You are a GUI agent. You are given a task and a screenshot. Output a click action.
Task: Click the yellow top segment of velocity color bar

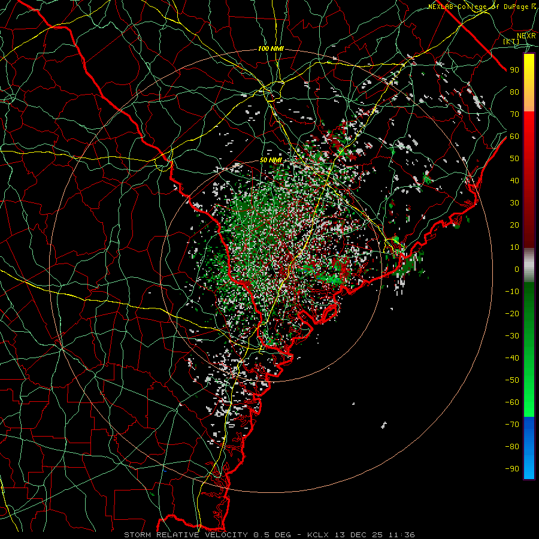point(529,83)
